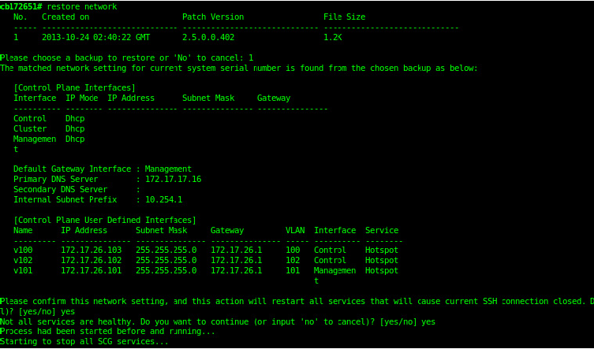The height and width of the screenshot is (349, 594).
Task: Click the IP address 172.17.26.101
Action: coord(91,270)
